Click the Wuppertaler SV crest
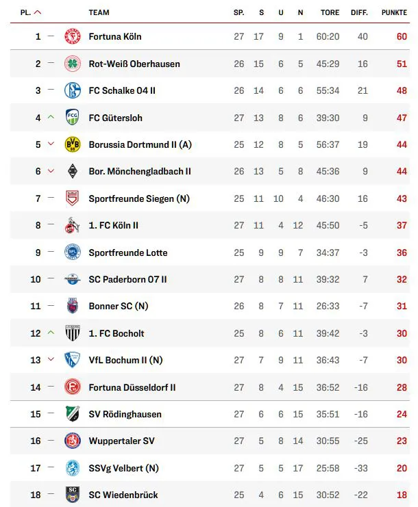Screen dimensions: 418x507 (x=72, y=441)
